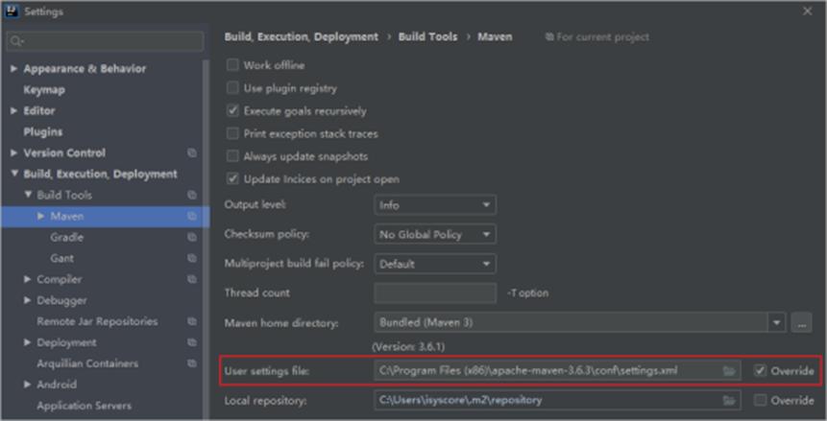This screenshot has height=421, width=827.
Task: Open the Output level dropdown
Action: tap(434, 205)
